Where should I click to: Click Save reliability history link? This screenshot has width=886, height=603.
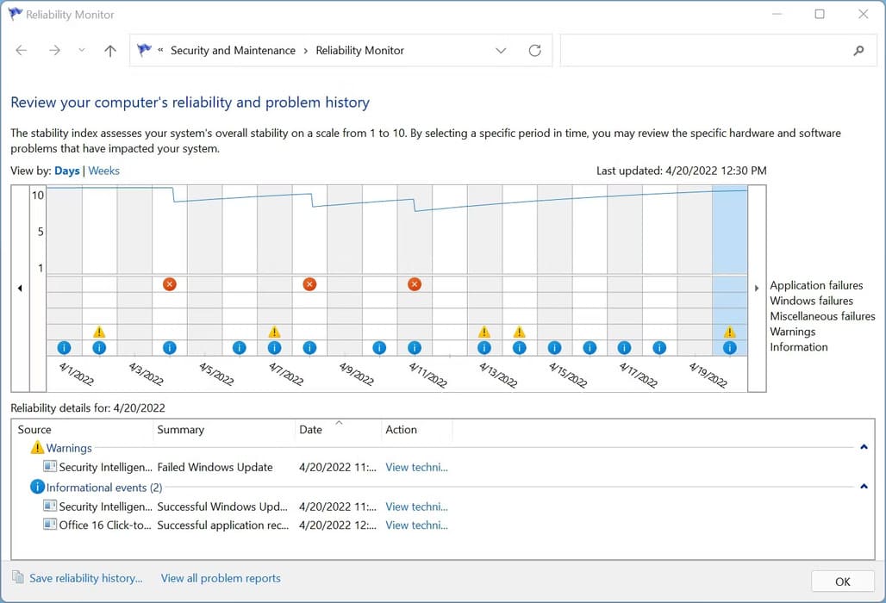coord(86,578)
